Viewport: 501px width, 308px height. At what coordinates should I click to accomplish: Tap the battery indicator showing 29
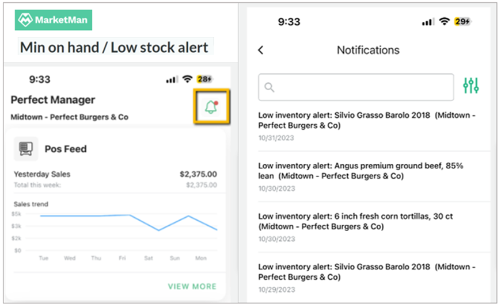(462, 21)
